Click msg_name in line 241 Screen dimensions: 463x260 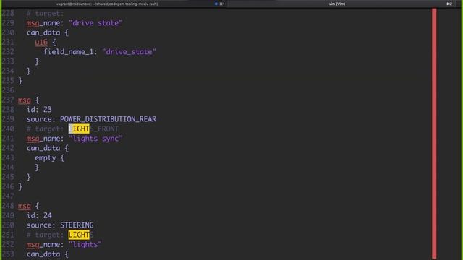coord(43,139)
